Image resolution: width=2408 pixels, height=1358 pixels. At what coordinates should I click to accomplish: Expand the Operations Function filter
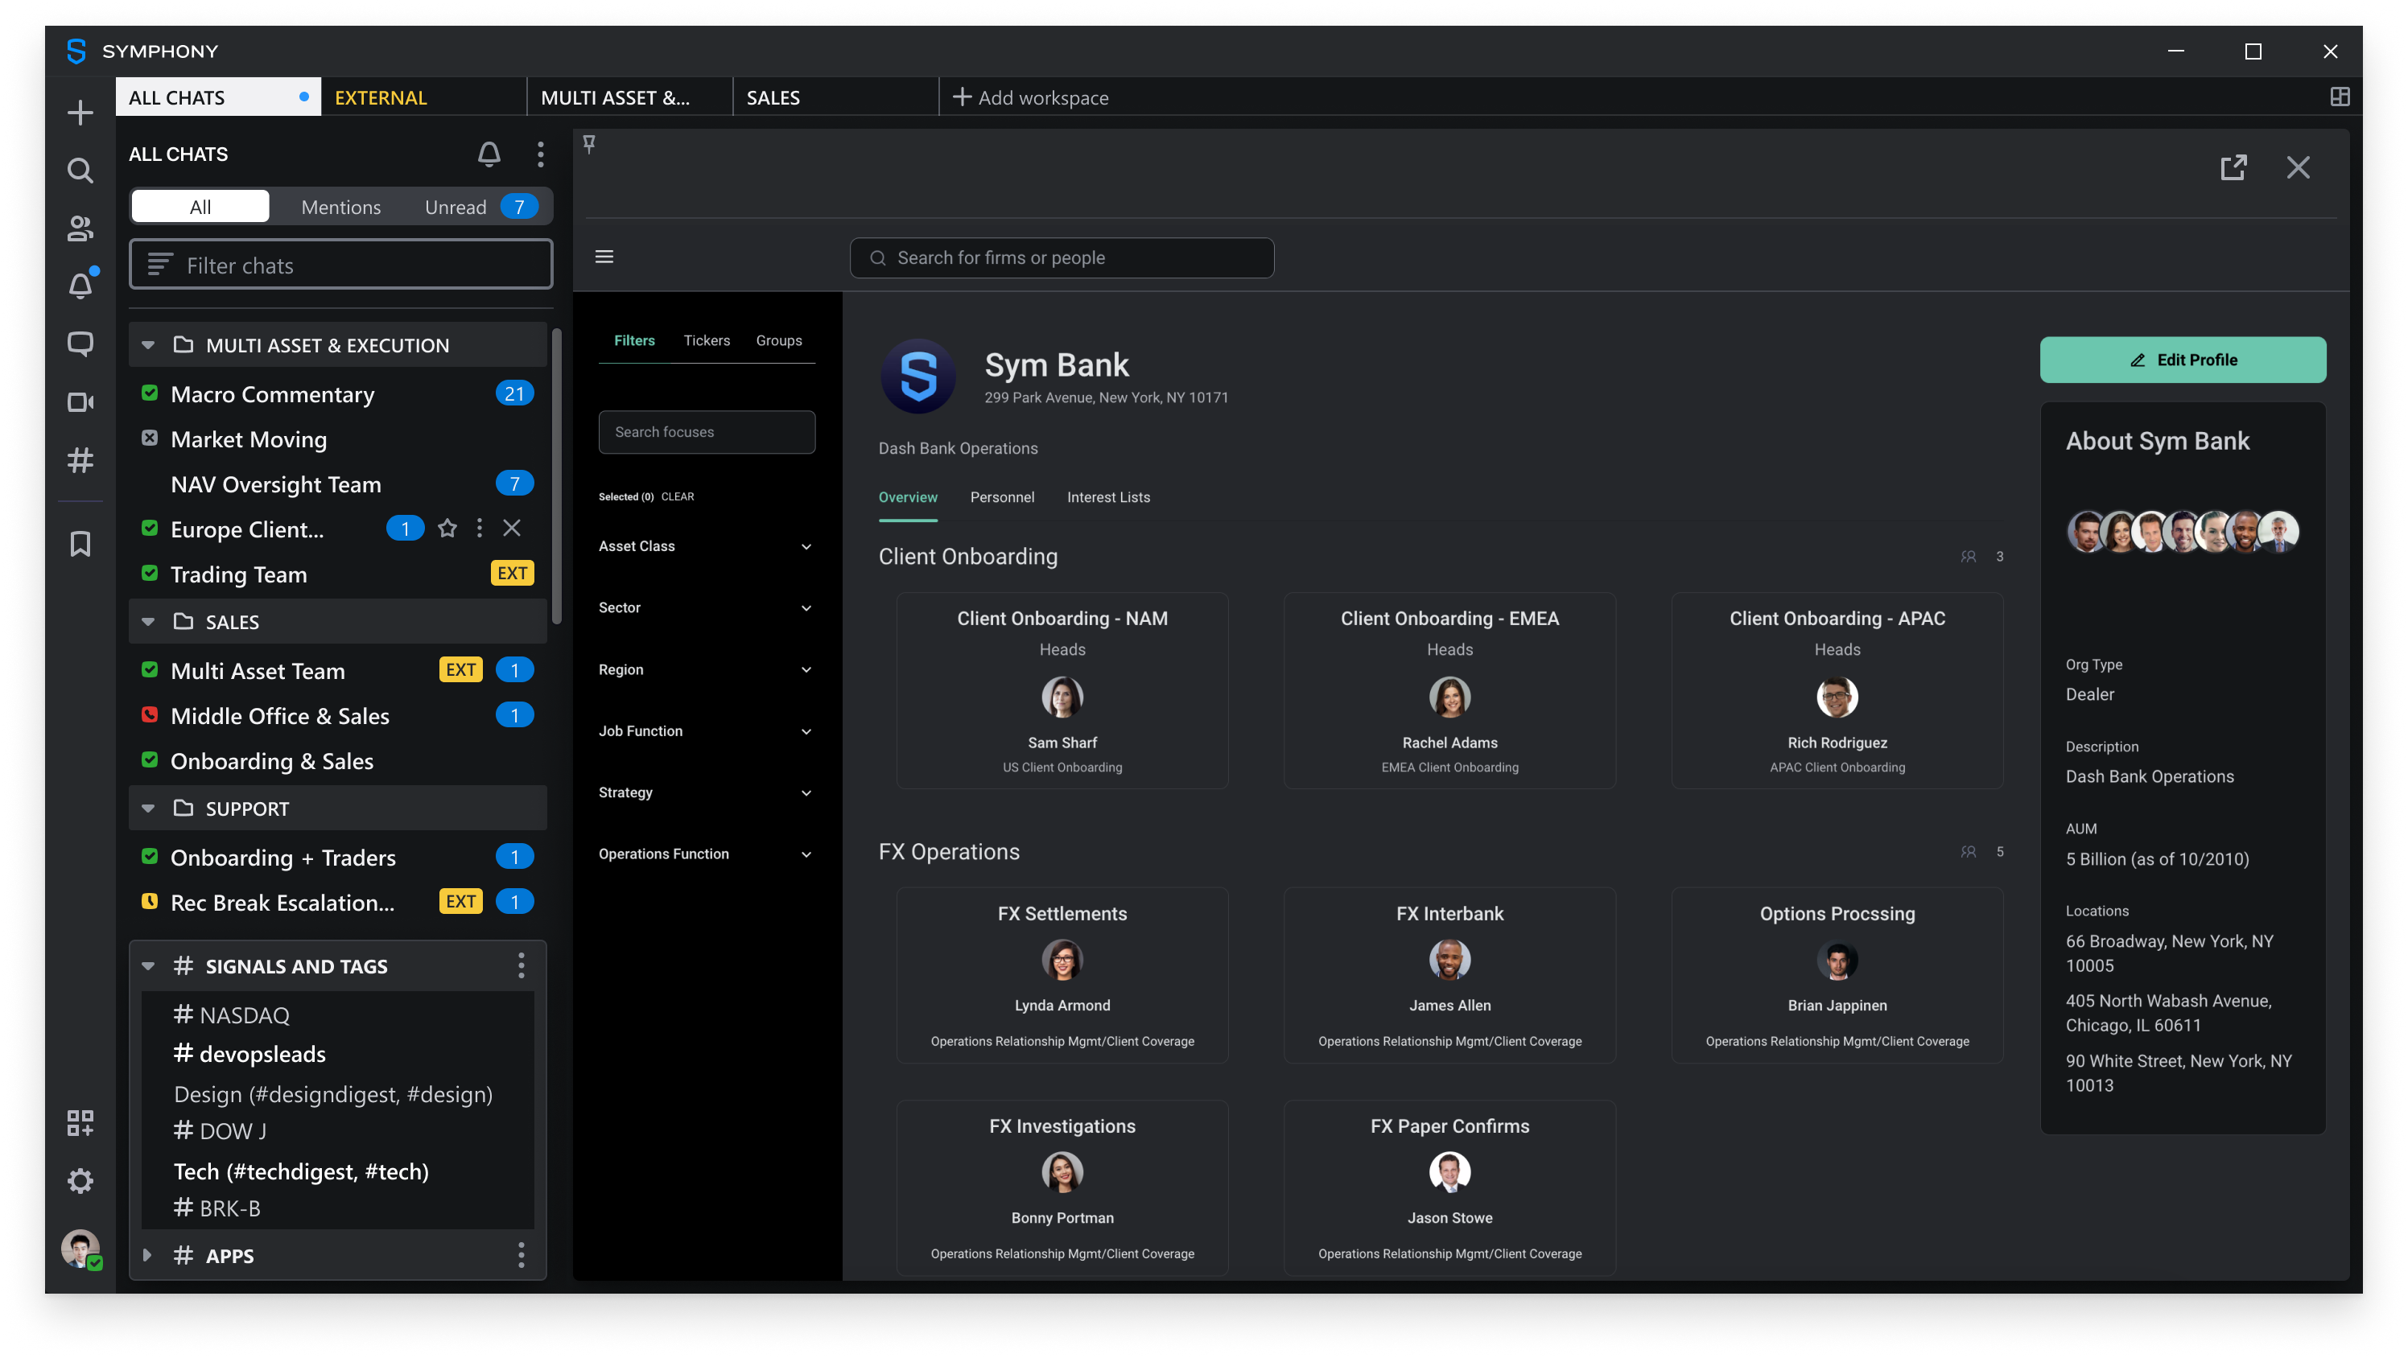pos(706,854)
